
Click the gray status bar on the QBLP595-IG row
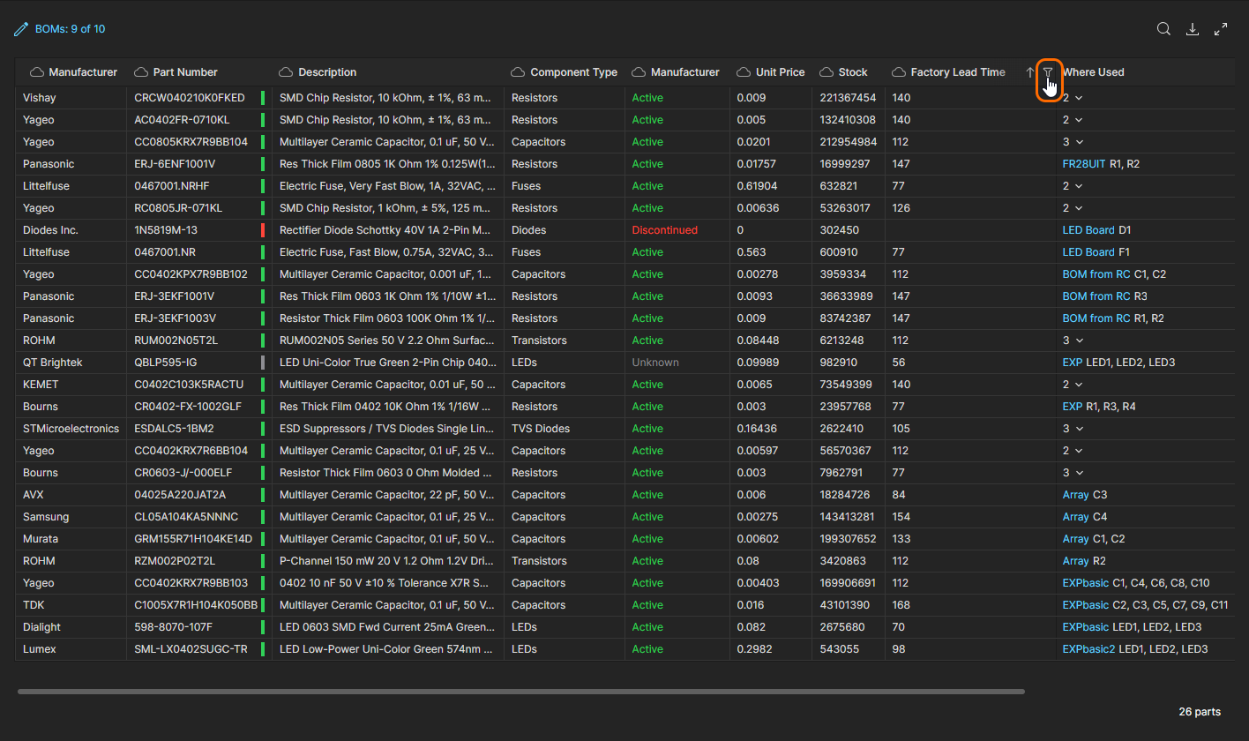tap(263, 363)
